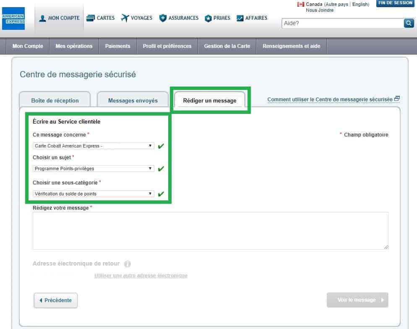Click the Voir le message button

357,300
